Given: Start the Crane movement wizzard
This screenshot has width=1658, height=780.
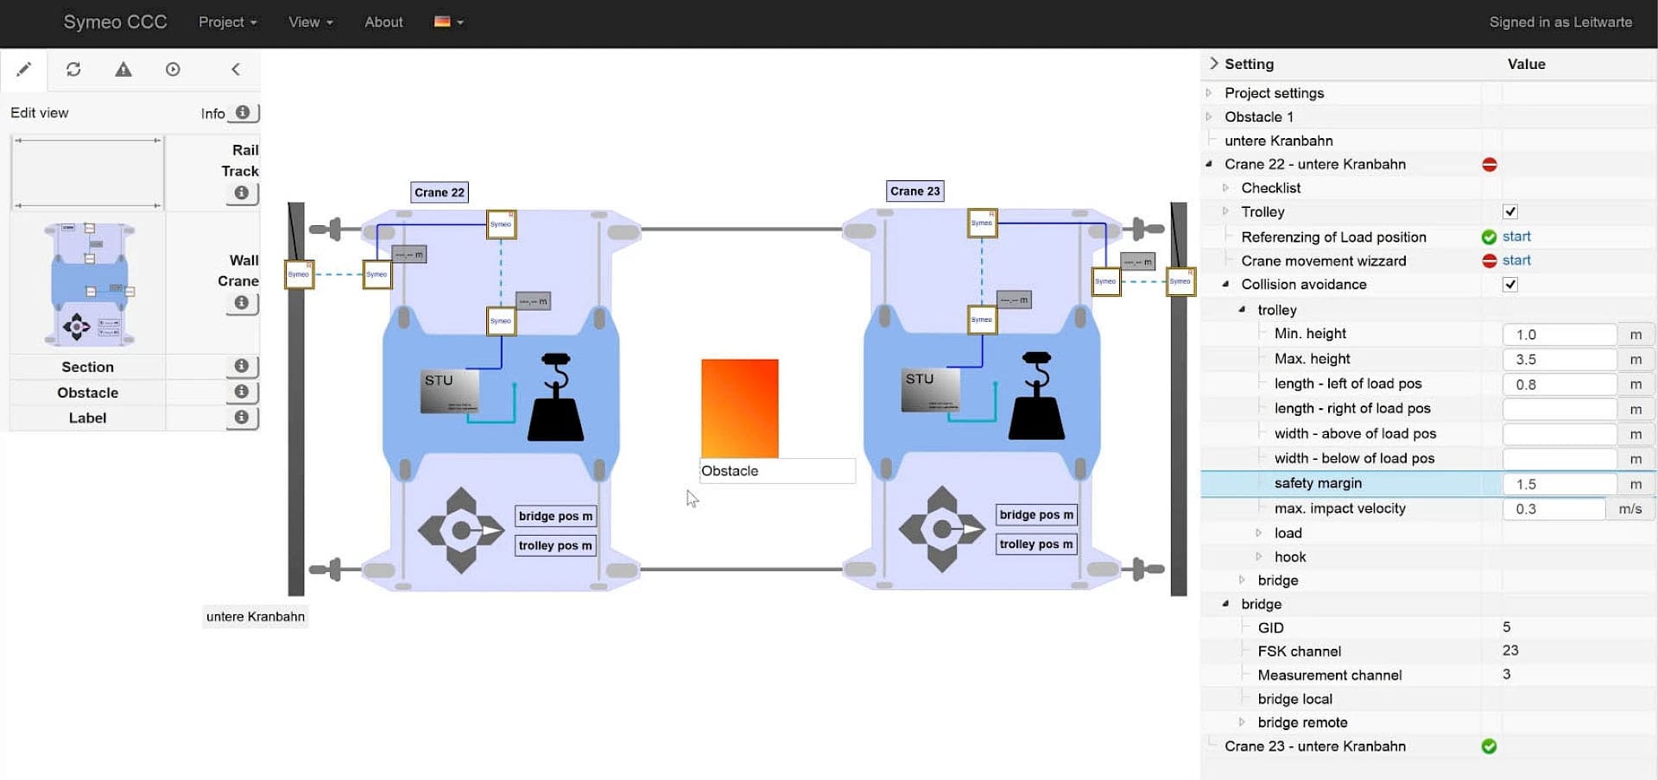Looking at the screenshot, I should (1517, 261).
